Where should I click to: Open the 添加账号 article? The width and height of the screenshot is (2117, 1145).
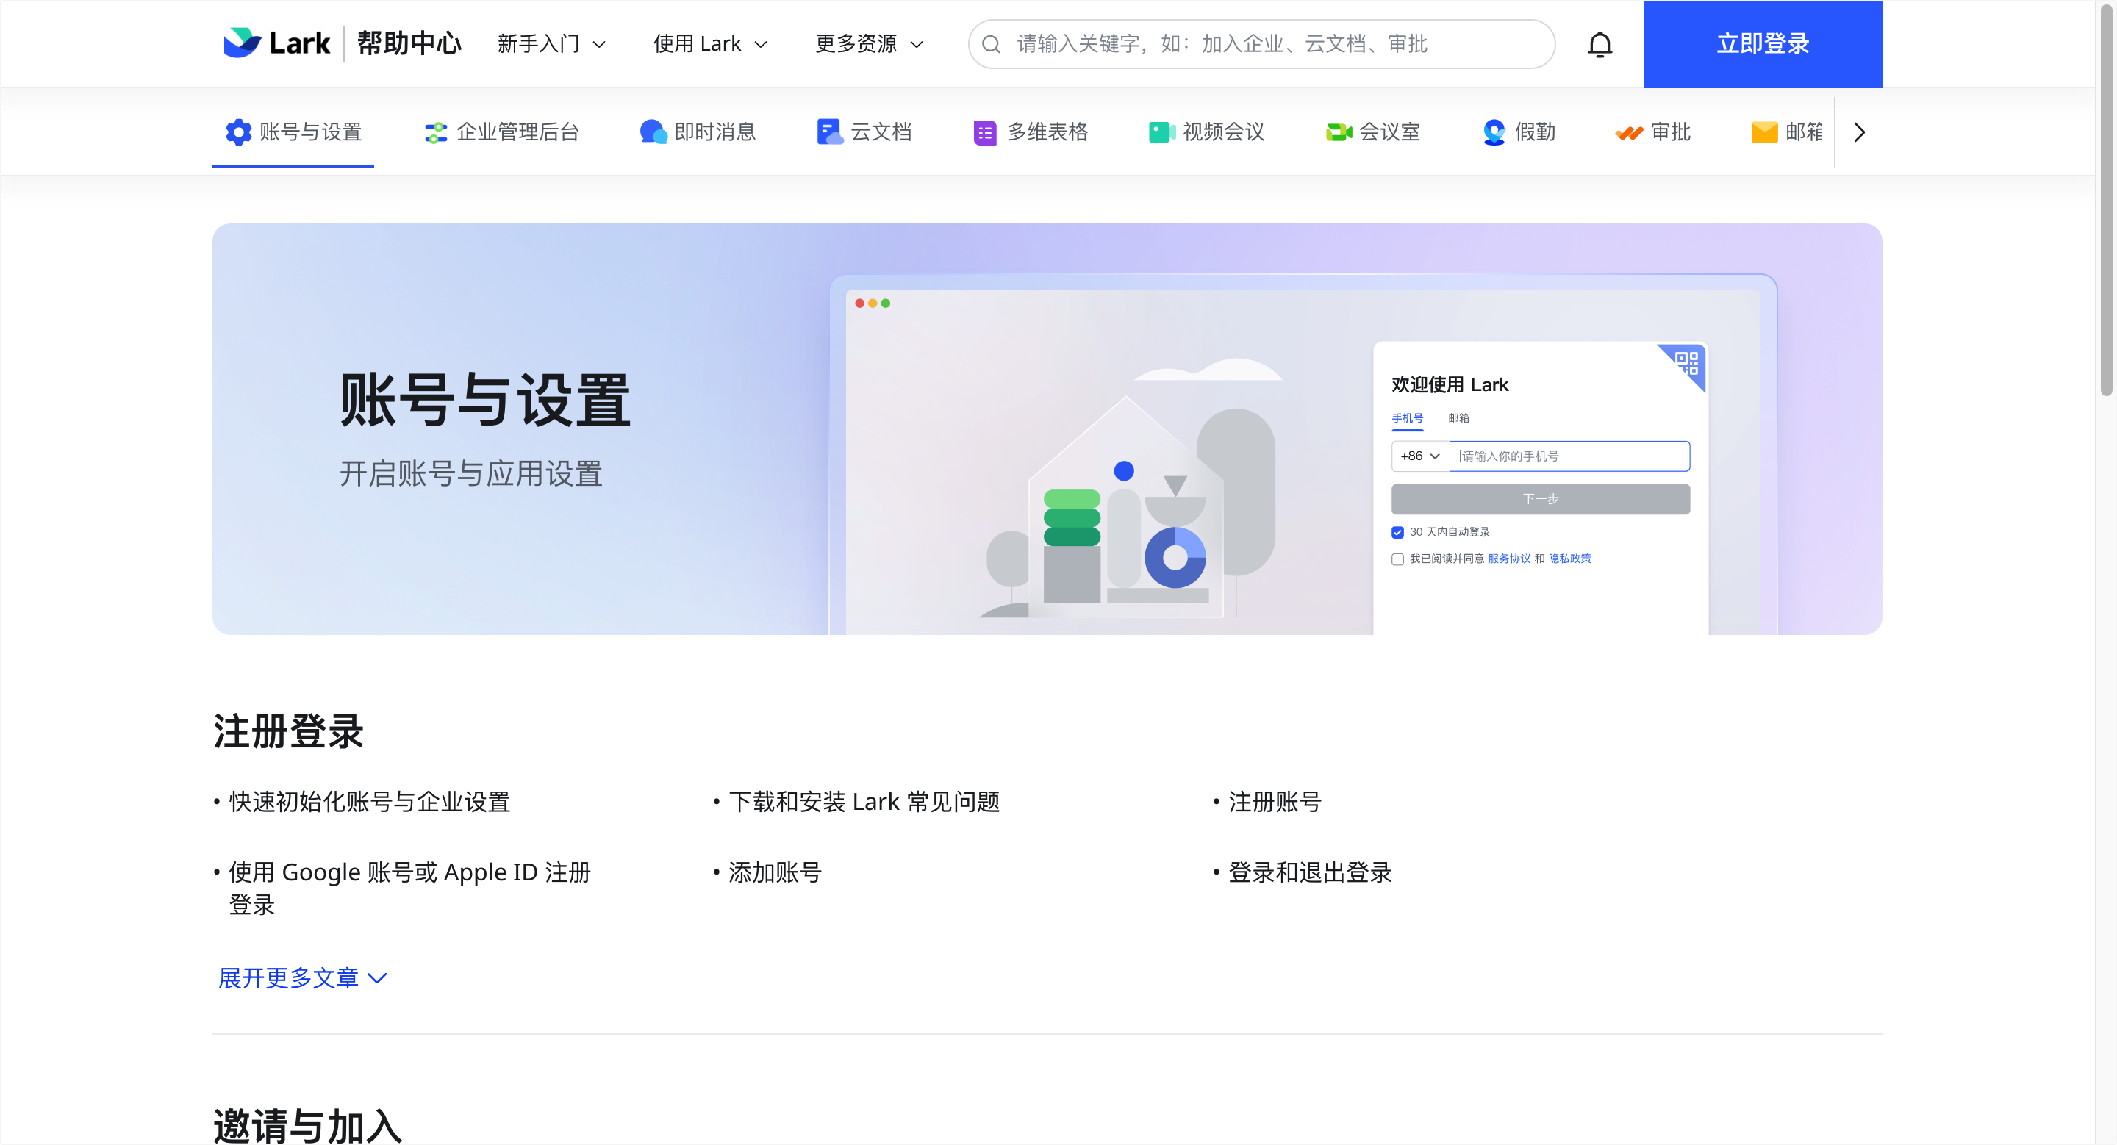click(x=775, y=872)
